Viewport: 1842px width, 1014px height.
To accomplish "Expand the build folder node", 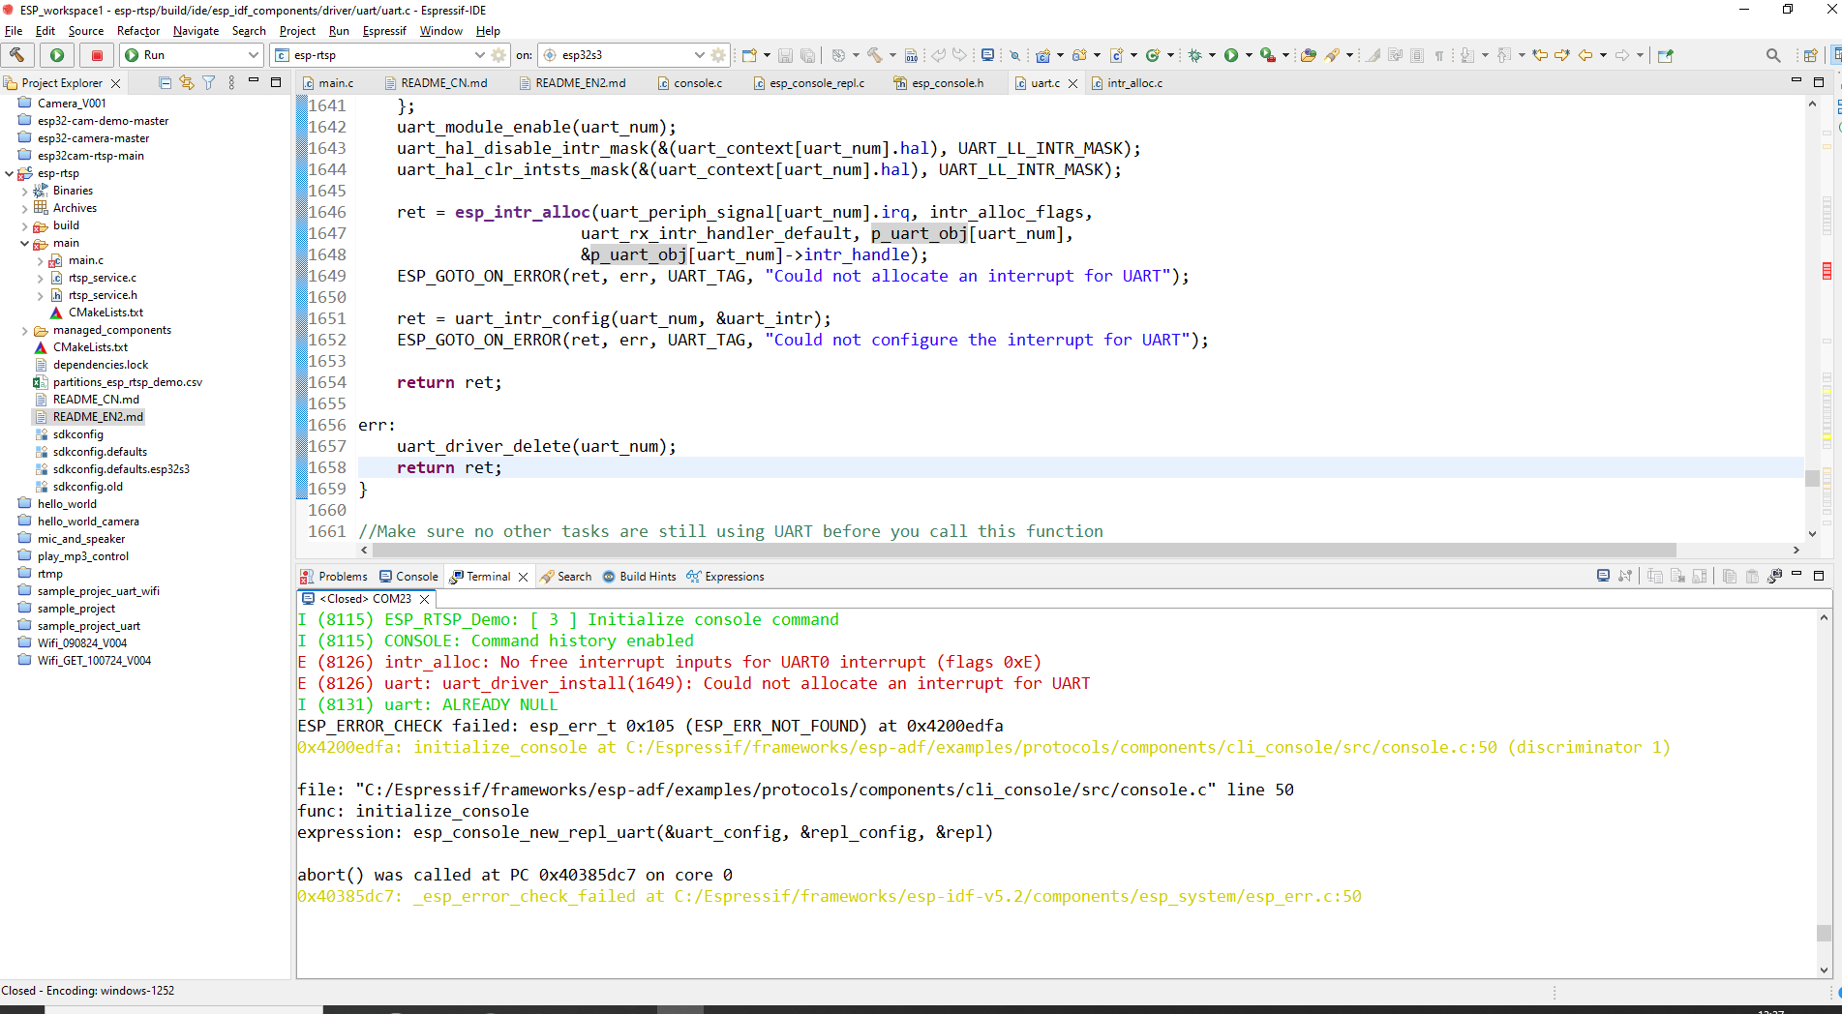I will pyautogui.click(x=25, y=225).
